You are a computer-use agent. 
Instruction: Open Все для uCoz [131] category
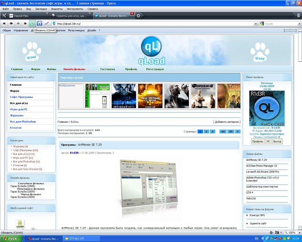click(24, 154)
